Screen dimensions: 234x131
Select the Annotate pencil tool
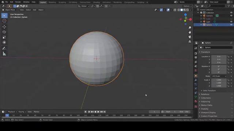tap(4, 48)
